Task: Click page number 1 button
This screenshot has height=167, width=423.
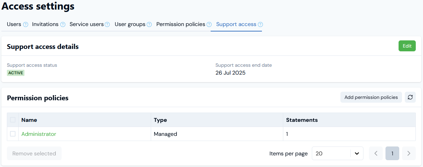Action: point(392,153)
